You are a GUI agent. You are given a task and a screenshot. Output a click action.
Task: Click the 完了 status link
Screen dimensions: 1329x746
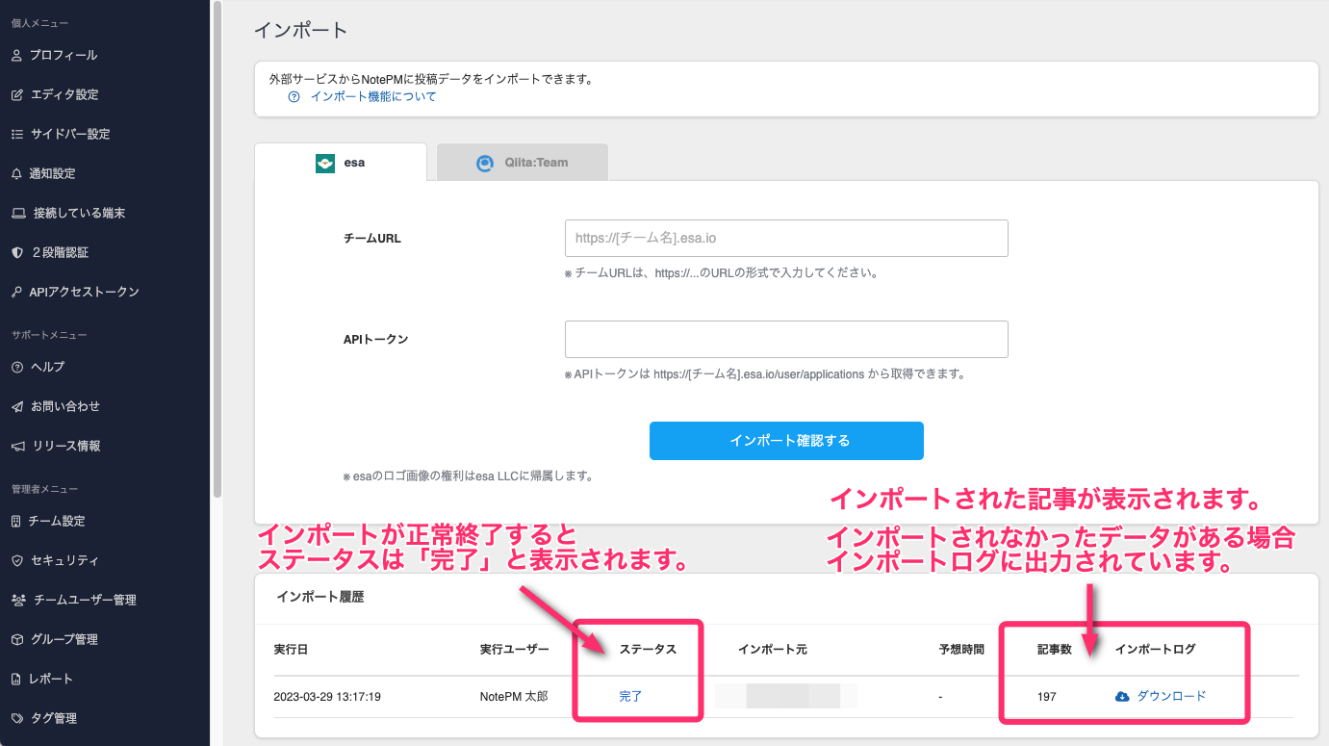coord(630,697)
